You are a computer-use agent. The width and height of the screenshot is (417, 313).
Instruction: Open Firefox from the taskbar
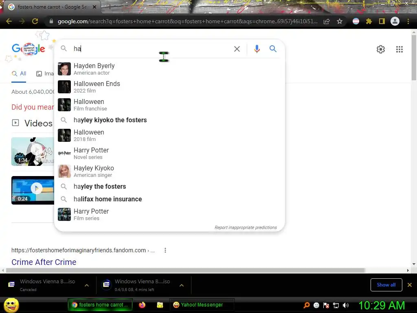[142, 305]
